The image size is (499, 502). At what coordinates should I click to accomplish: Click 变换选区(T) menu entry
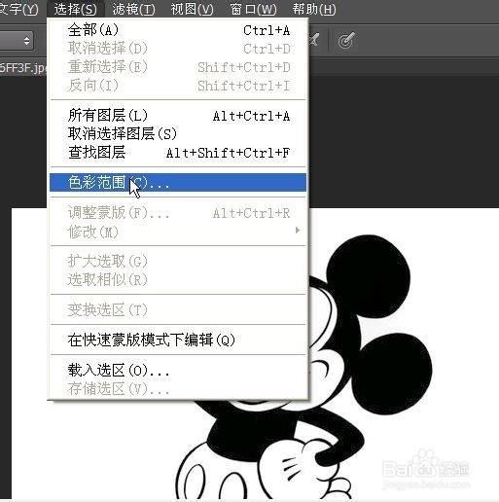click(x=178, y=309)
